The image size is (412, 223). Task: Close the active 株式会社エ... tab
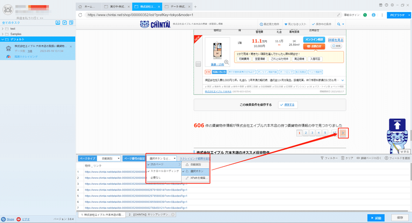[159, 7]
